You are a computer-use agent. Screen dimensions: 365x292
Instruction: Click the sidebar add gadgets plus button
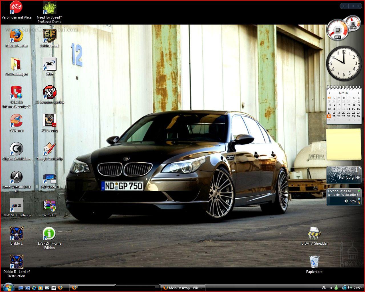pos(344,6)
